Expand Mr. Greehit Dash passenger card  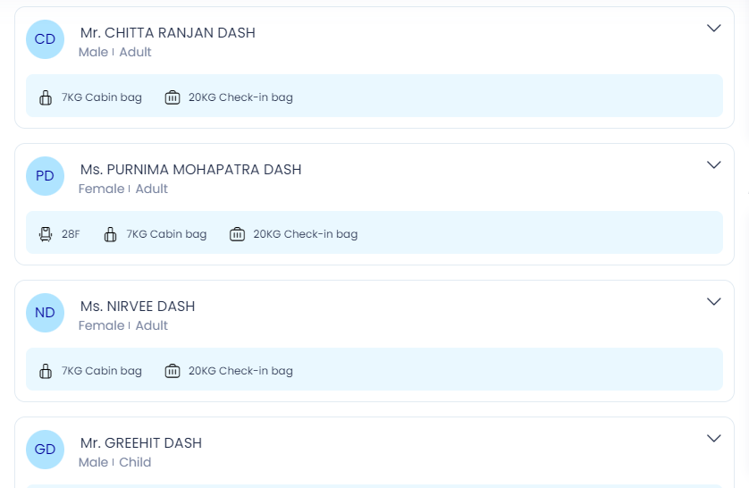click(x=713, y=438)
